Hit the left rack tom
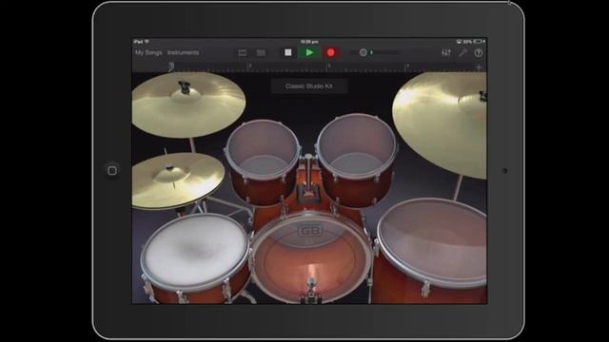This screenshot has width=609, height=342. 263,149
